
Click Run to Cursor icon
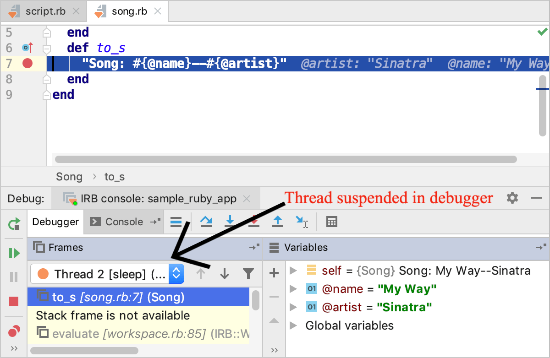click(302, 222)
